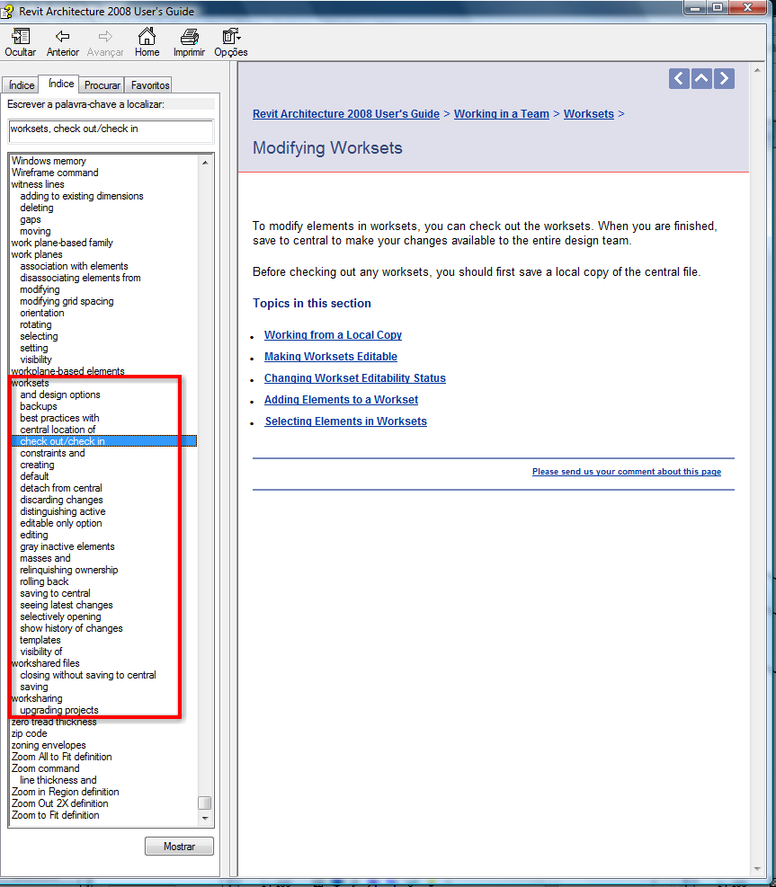
Task: Select 'Zoom Out 2X definition' entry
Action: pos(60,803)
